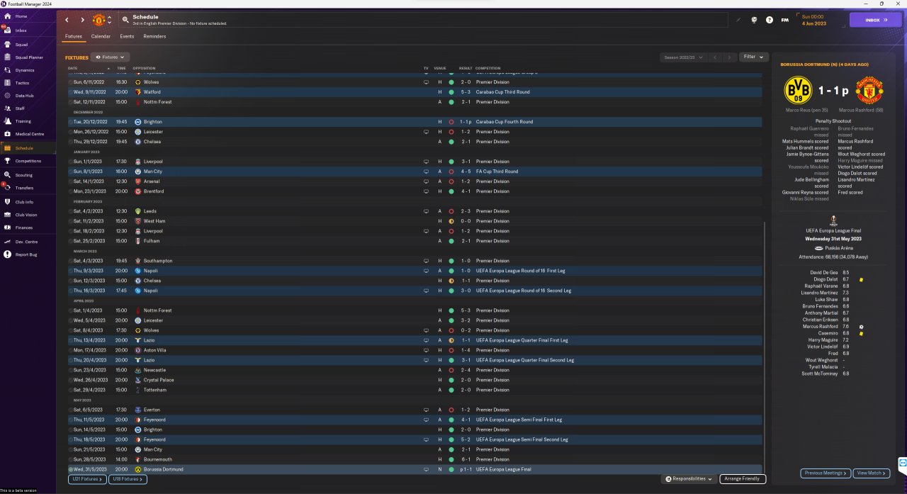Open the Fixtures view dropdown
This screenshot has height=494, width=907.
pyautogui.click(x=111, y=57)
